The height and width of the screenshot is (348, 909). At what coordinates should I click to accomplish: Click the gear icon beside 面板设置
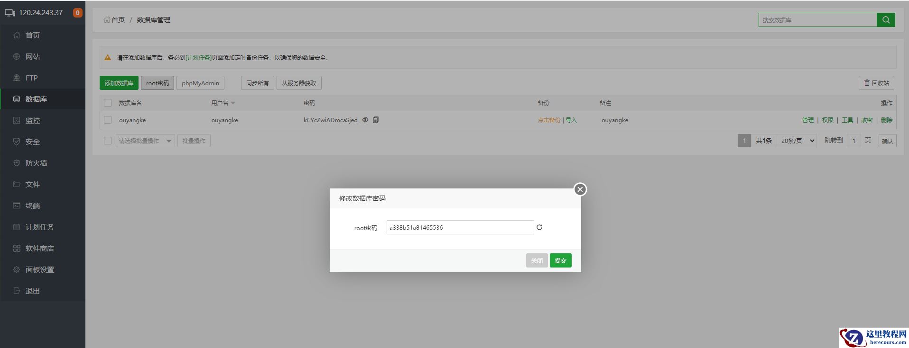pos(17,269)
